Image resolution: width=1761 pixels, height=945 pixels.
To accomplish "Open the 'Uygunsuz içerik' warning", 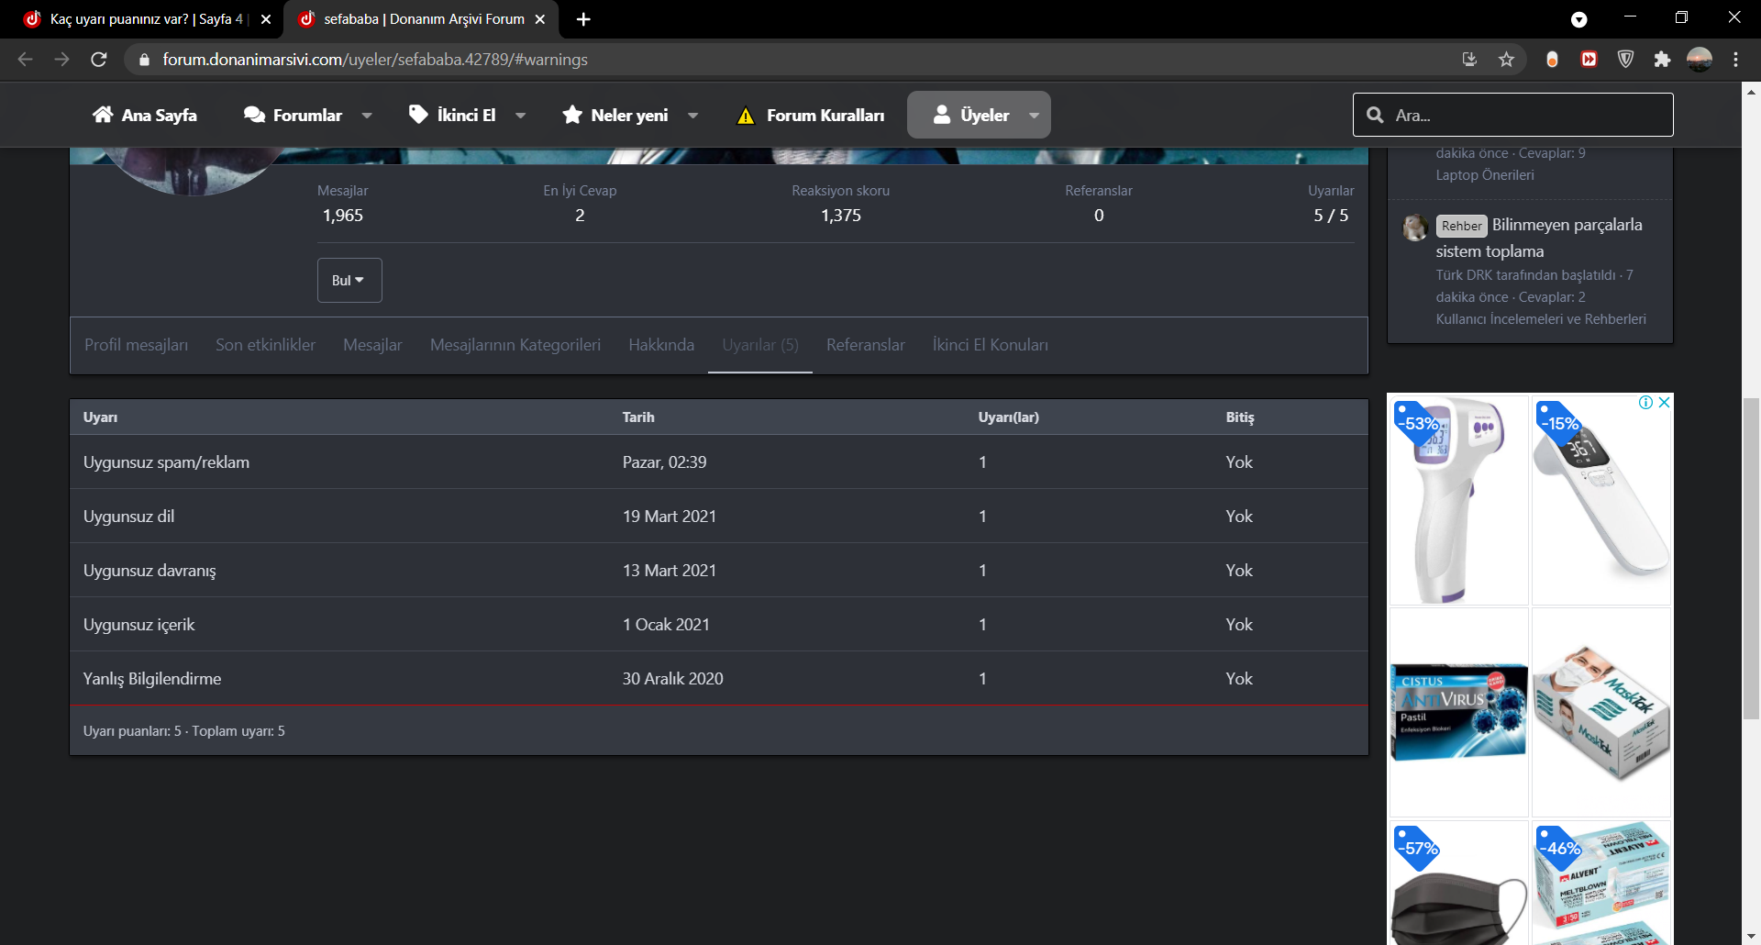I will tap(138, 625).
